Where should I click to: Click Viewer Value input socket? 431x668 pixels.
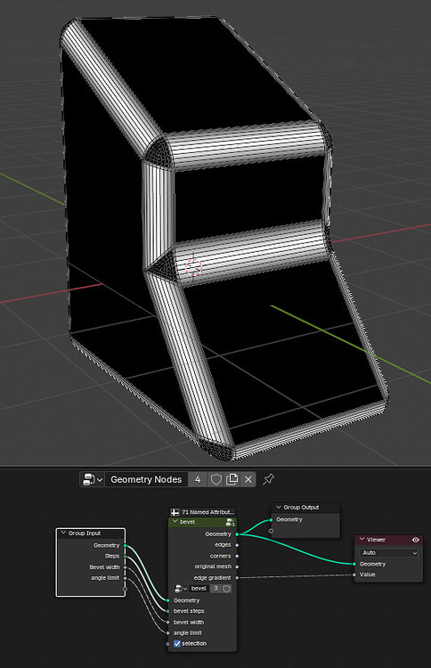(354, 574)
